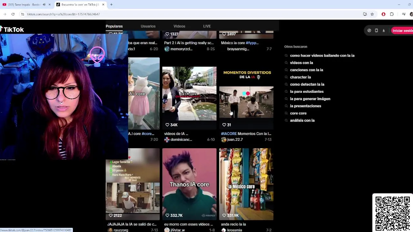Click the forward navigation arrow
Image resolution: width=413 pixels, height=232 pixels.
click(5, 14)
